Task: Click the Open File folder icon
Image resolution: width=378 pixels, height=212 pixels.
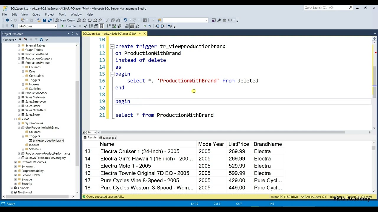Action: (x=39, y=20)
